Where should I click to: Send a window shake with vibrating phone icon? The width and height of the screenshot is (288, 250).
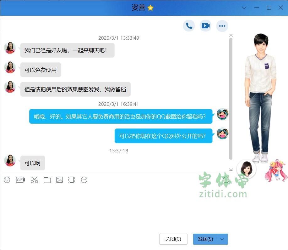pyautogui.click(x=72, y=180)
